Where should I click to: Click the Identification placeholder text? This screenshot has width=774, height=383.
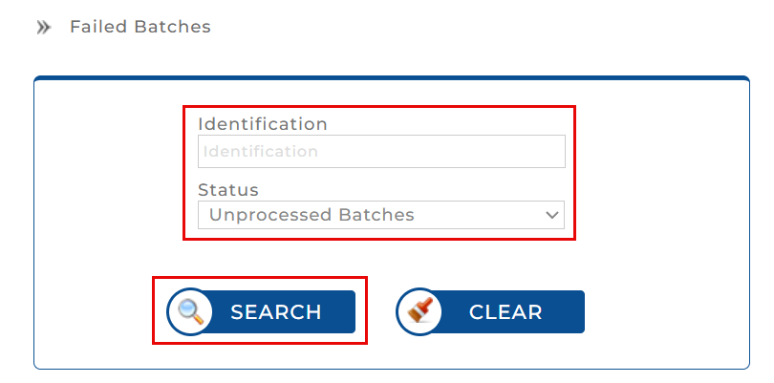(260, 151)
